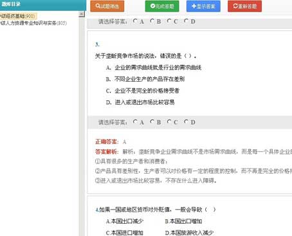Select answer B radio for question 3
Viewport: 292px width, 236px height.
pyautogui.click(x=152, y=122)
